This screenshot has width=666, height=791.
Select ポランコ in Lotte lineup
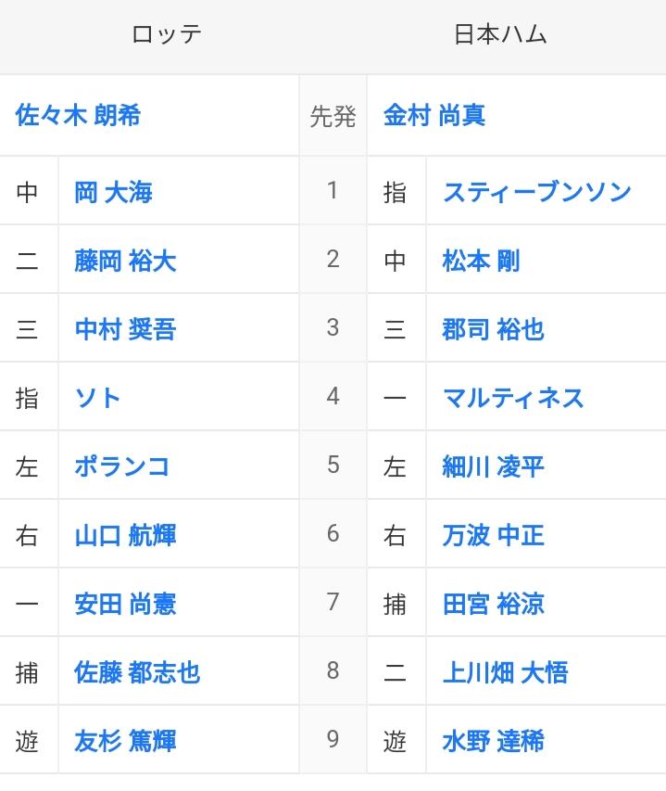[x=122, y=466]
